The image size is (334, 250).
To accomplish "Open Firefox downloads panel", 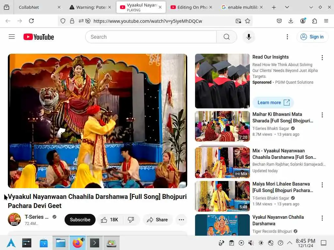I will pos(291,21).
